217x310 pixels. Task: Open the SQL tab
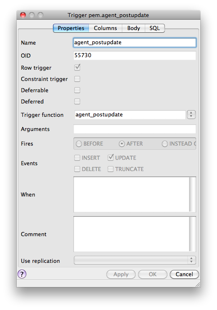pos(155,28)
